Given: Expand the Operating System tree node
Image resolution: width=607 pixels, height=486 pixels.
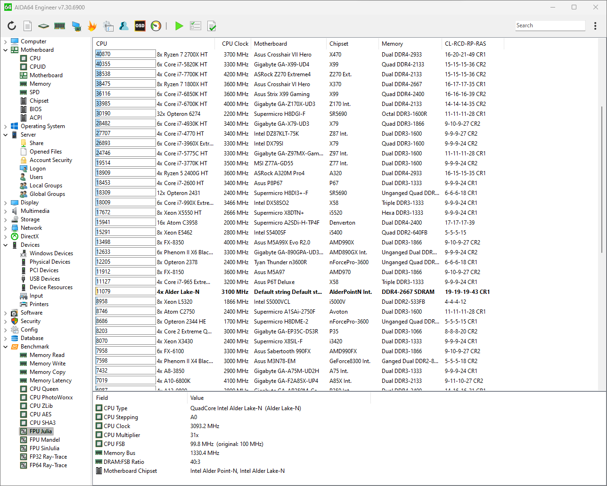Looking at the screenshot, I should pyautogui.click(x=5, y=126).
